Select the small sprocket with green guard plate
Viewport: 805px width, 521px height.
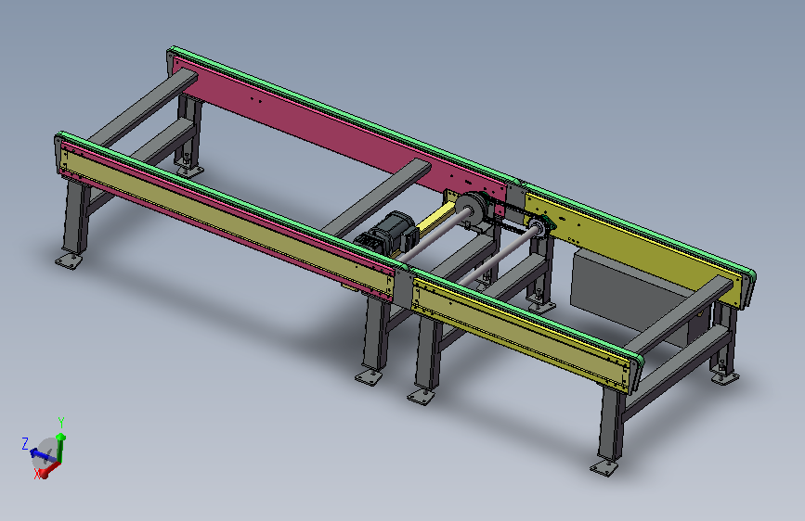point(540,227)
